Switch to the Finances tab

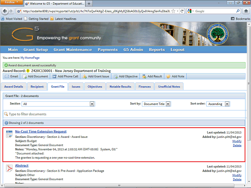145,87
